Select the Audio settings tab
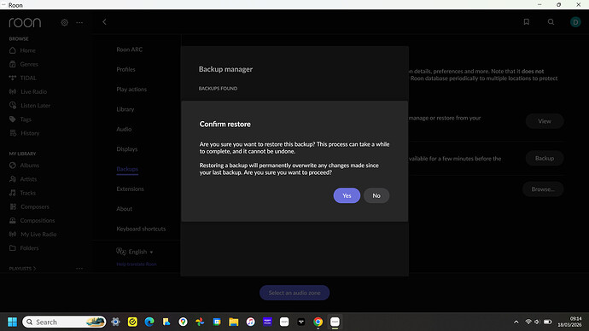Screen dimensions: 589x331 tap(124, 129)
